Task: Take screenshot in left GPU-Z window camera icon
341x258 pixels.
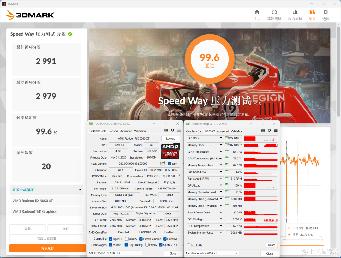Action: (x=166, y=130)
